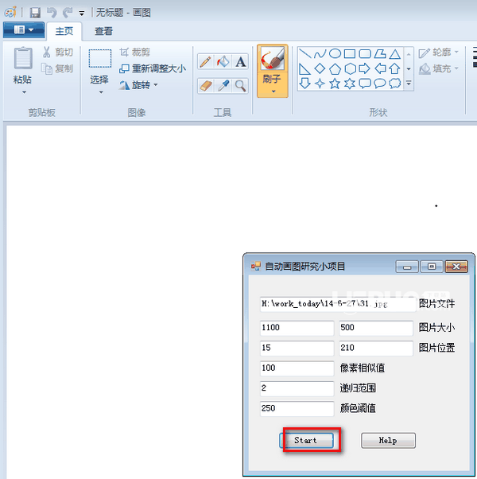Select the Magnifier tool
This screenshot has height=479, width=477.
[x=240, y=86]
